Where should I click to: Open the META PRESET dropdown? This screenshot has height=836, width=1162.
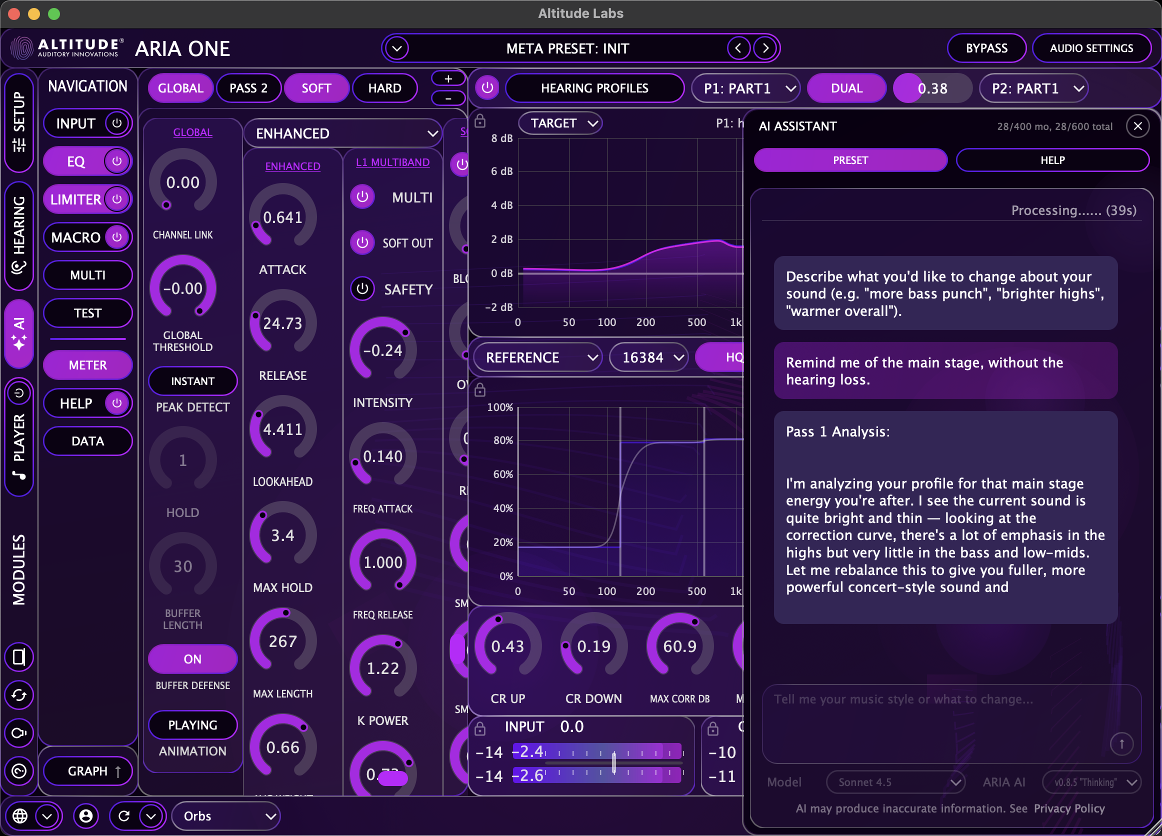pos(397,47)
